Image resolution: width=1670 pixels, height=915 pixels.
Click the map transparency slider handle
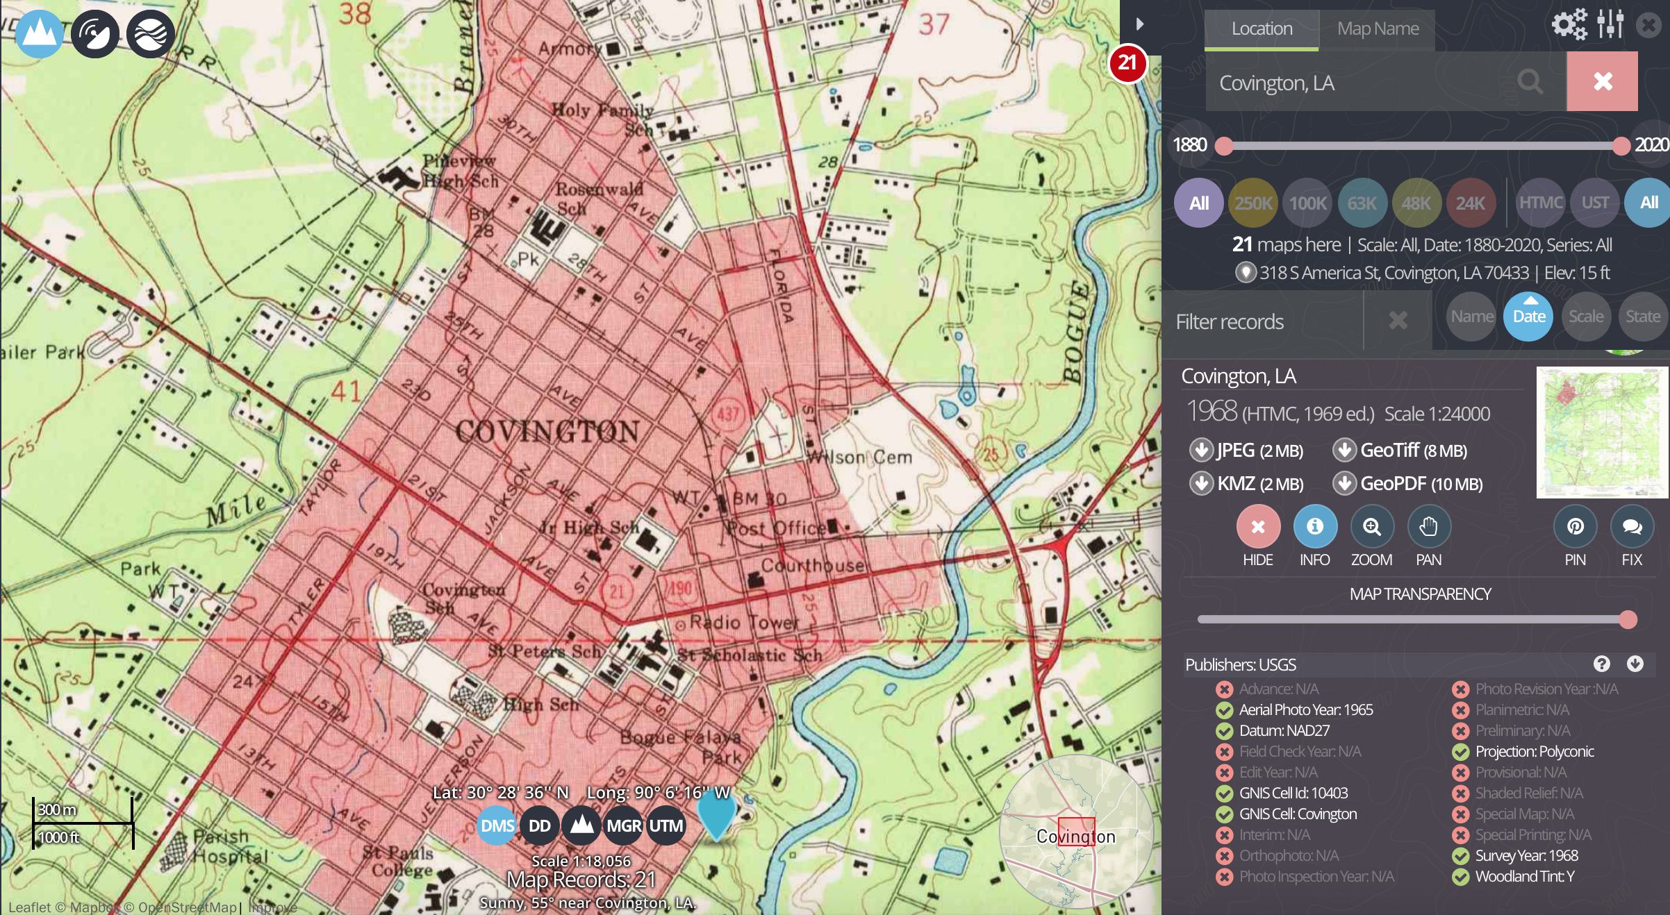[x=1628, y=619]
